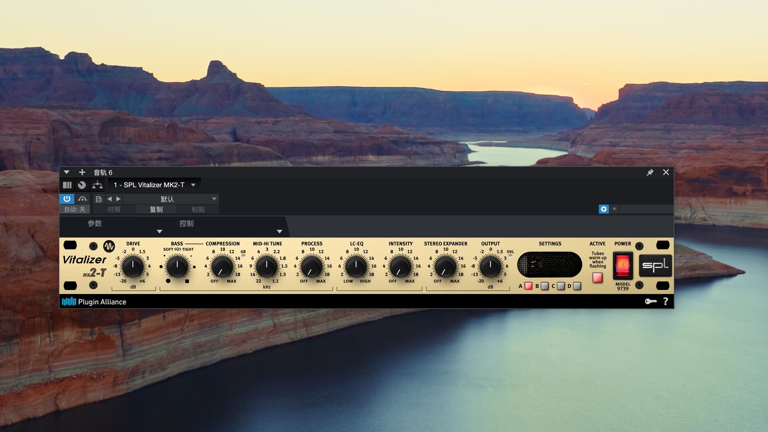Load previous preset with left arrow

coord(110,199)
